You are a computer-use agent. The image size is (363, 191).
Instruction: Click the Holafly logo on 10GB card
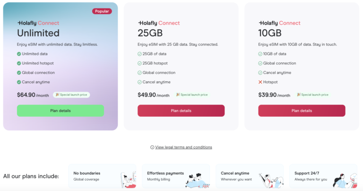click(x=279, y=23)
